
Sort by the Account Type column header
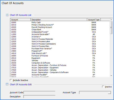tap(94, 20)
